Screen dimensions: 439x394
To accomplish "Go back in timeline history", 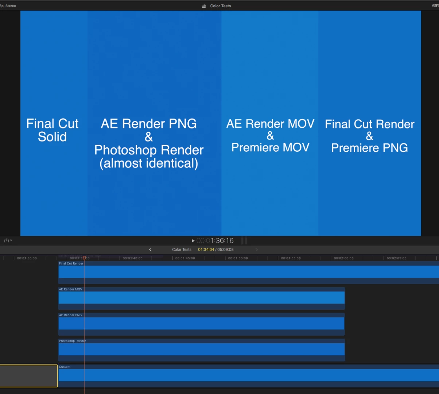I will 150,250.
